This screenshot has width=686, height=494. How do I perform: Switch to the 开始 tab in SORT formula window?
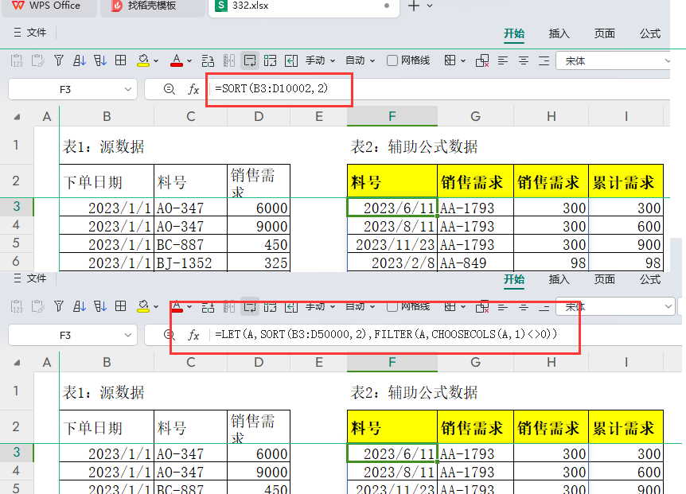tap(514, 33)
